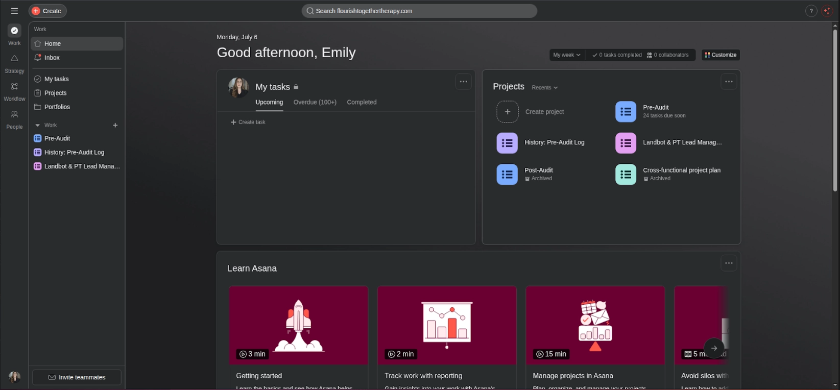Open the Strategy section icon
840x390 pixels.
[14, 63]
